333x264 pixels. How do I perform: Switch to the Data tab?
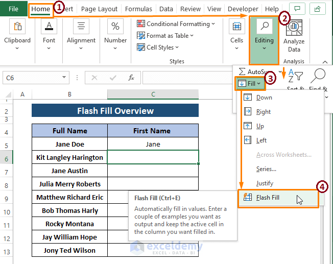point(166,9)
